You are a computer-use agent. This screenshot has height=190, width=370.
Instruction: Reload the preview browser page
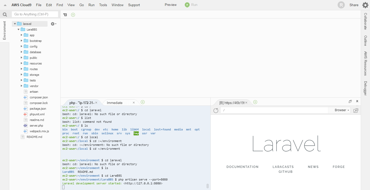(x=216, y=110)
